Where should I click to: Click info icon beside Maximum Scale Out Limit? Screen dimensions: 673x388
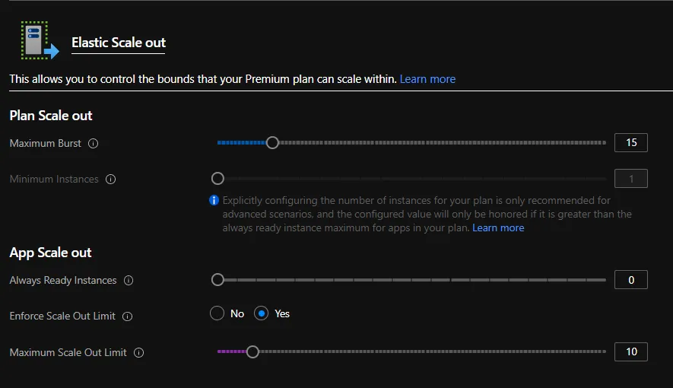[138, 353]
